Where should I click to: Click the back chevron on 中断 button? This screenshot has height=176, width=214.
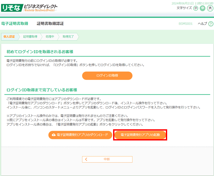pos(86,159)
